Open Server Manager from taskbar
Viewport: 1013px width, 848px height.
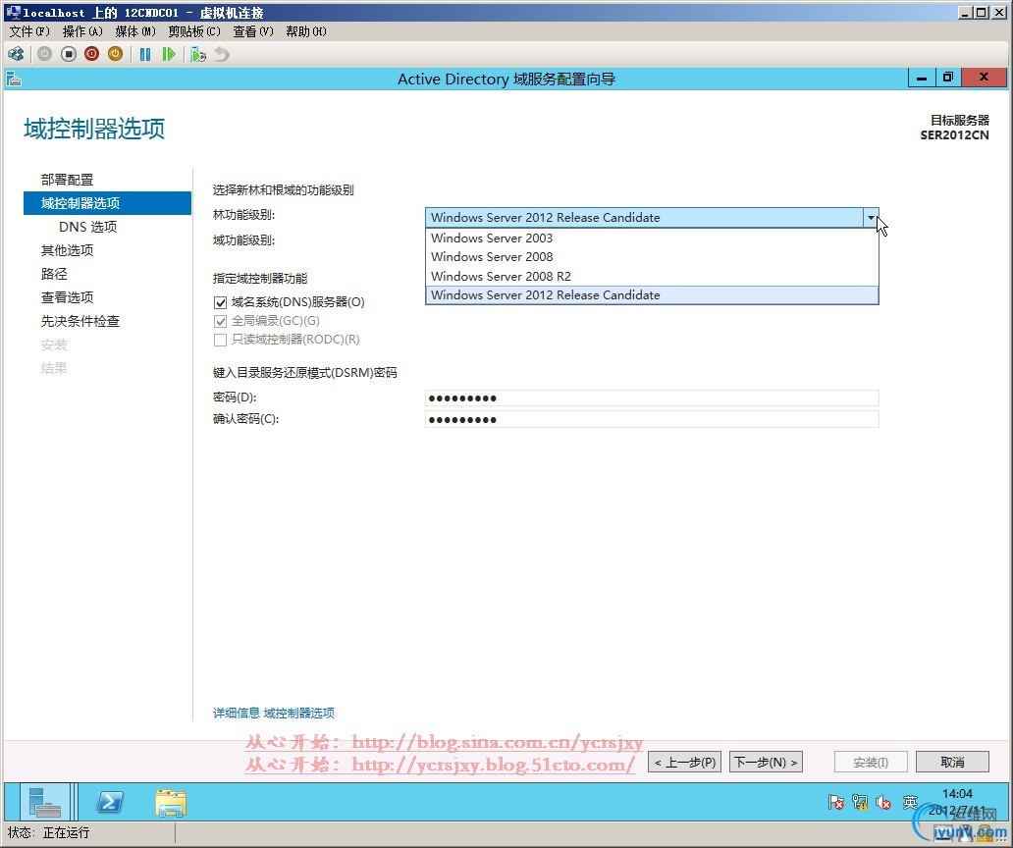[x=45, y=802]
